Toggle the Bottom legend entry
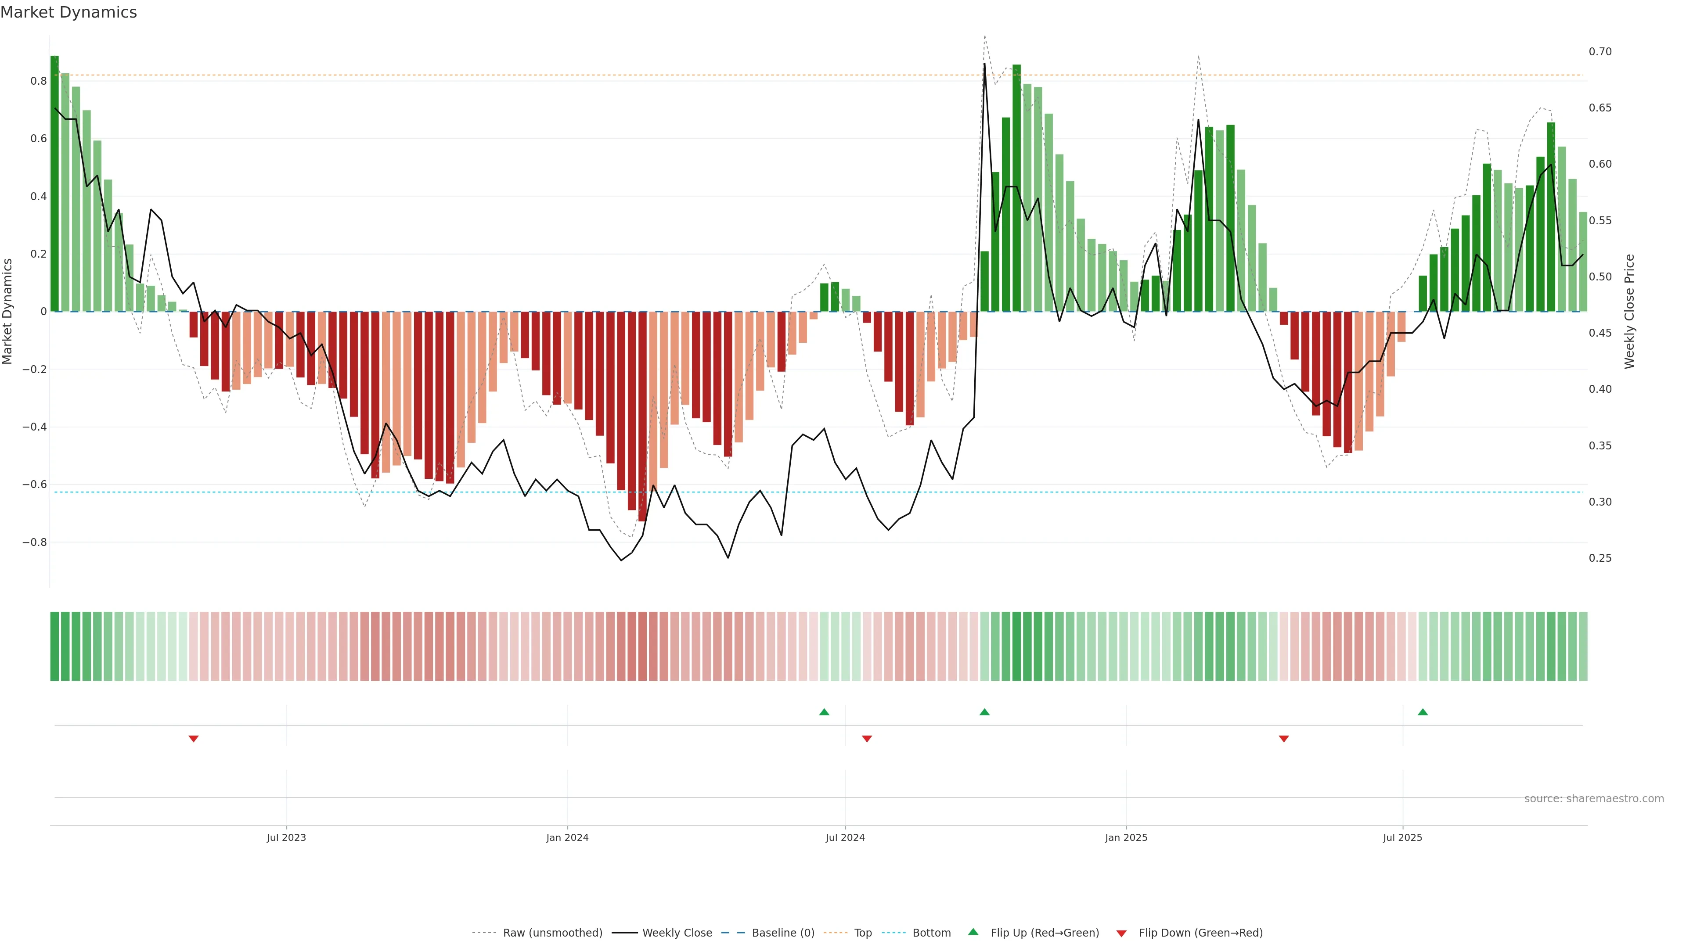This screenshot has height=948, width=1686. pyautogui.click(x=931, y=933)
